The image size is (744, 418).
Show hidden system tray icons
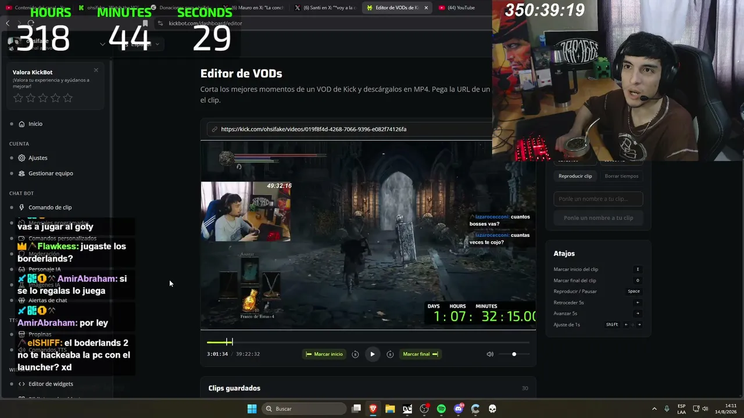coord(654,409)
